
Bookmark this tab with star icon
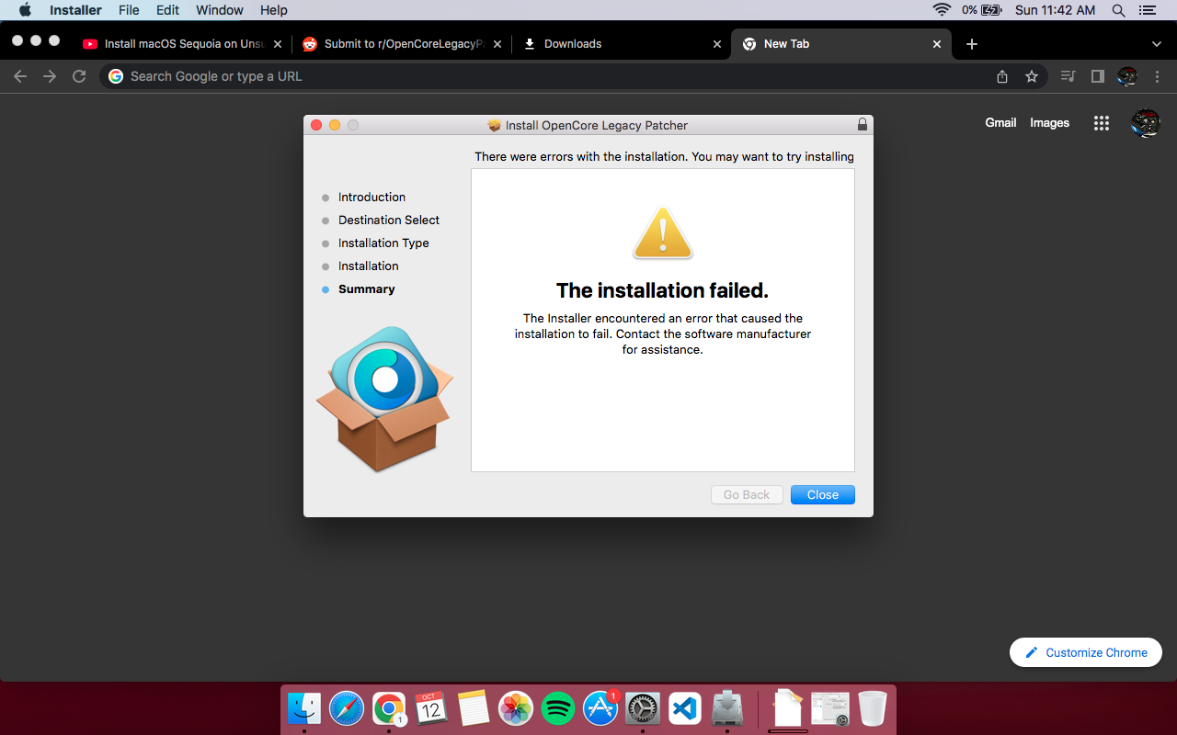click(x=1032, y=76)
